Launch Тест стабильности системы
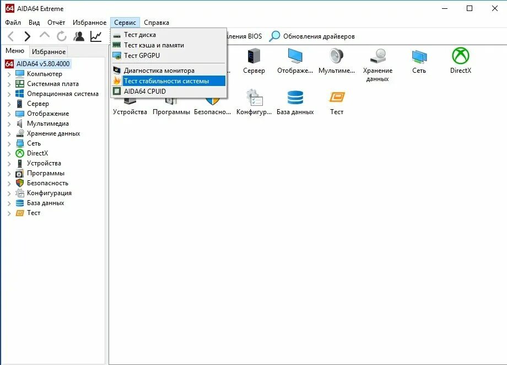Image resolution: width=507 pixels, height=365 pixels. [169, 81]
